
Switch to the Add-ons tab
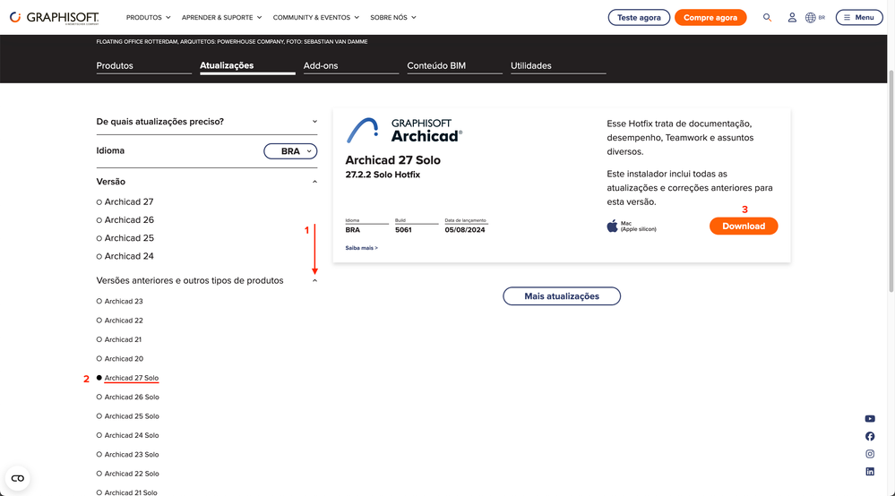(351, 65)
